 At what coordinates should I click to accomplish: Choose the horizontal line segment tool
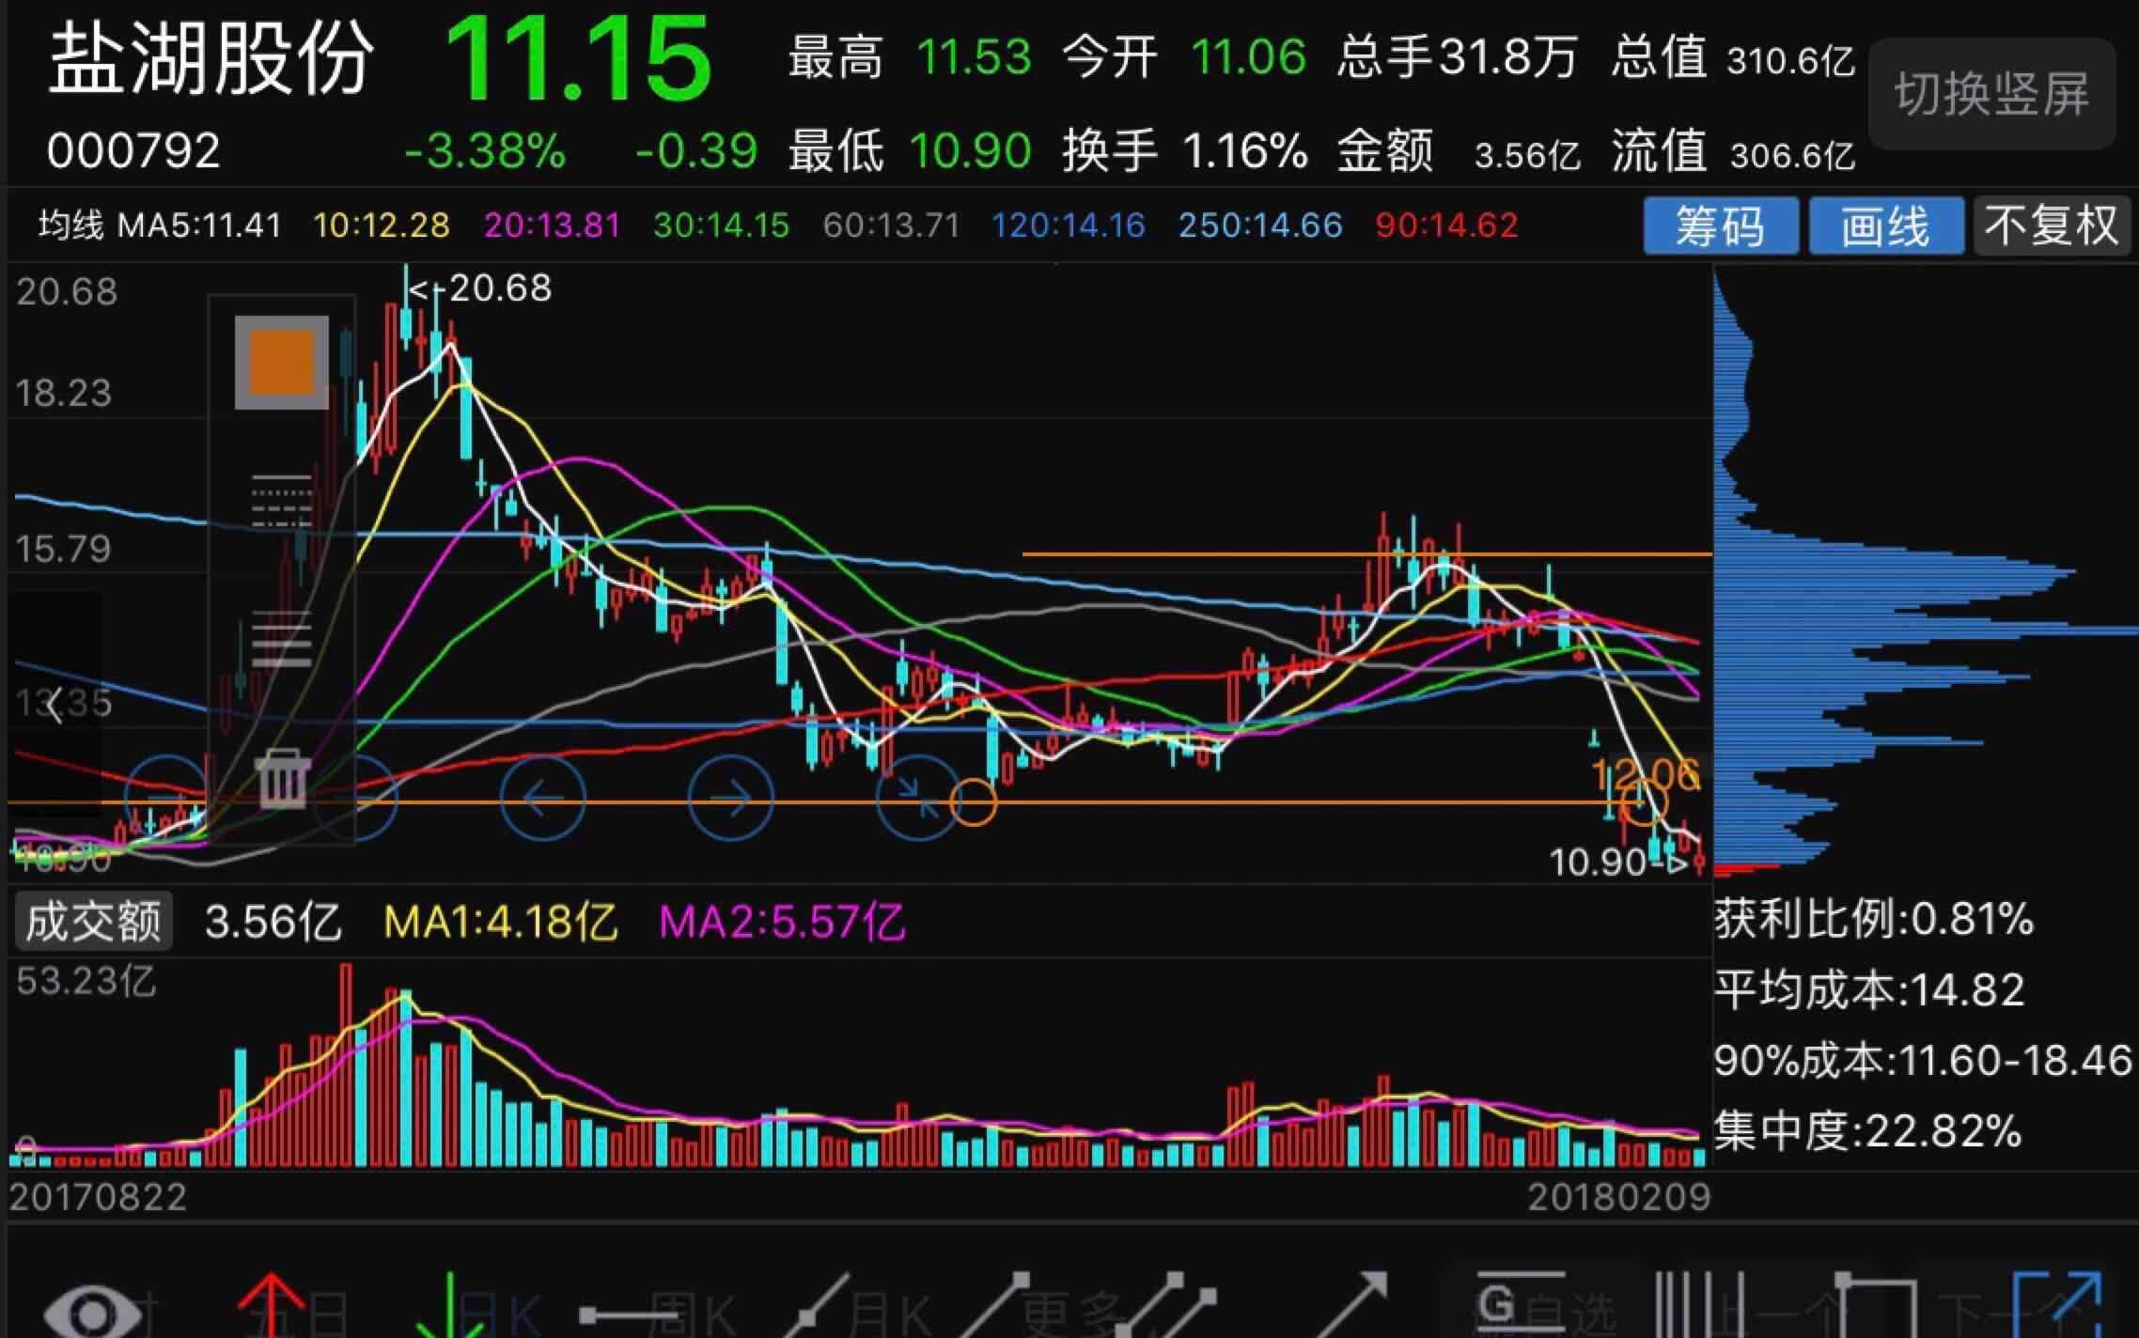pos(630,1315)
